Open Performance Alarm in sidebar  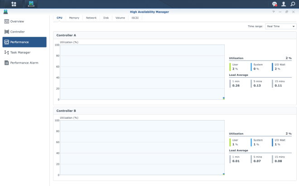click(x=24, y=63)
